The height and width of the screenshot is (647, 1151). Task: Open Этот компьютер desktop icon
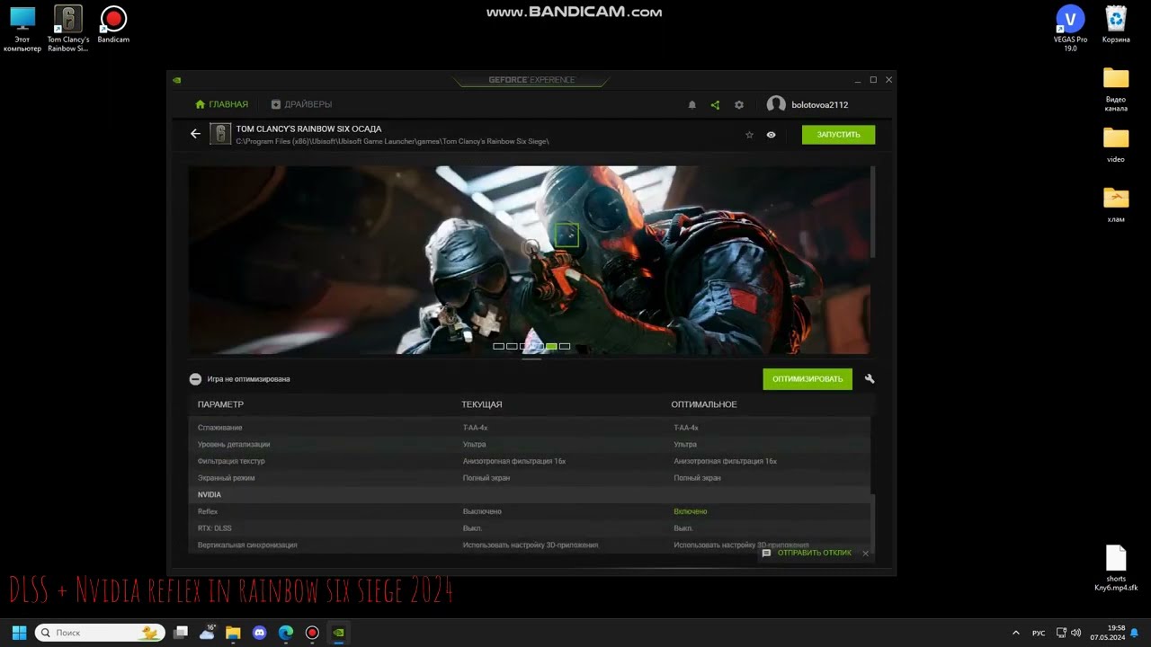pos(22,29)
